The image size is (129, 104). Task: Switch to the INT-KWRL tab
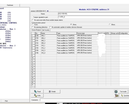point(46,30)
